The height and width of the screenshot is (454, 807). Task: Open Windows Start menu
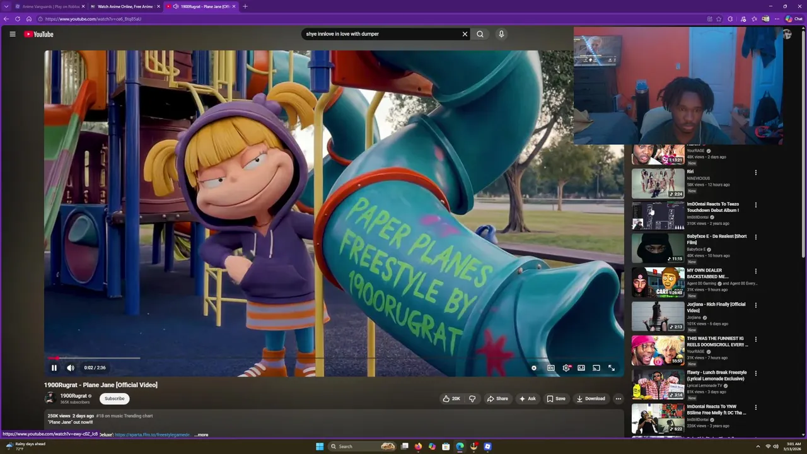click(x=320, y=446)
